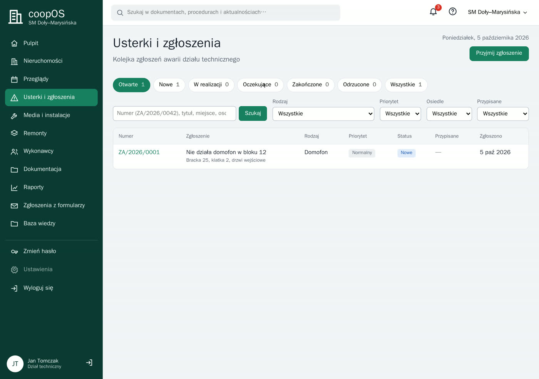Open Wykonawcy menu item
This screenshot has height=379, width=539.
pyautogui.click(x=51, y=151)
